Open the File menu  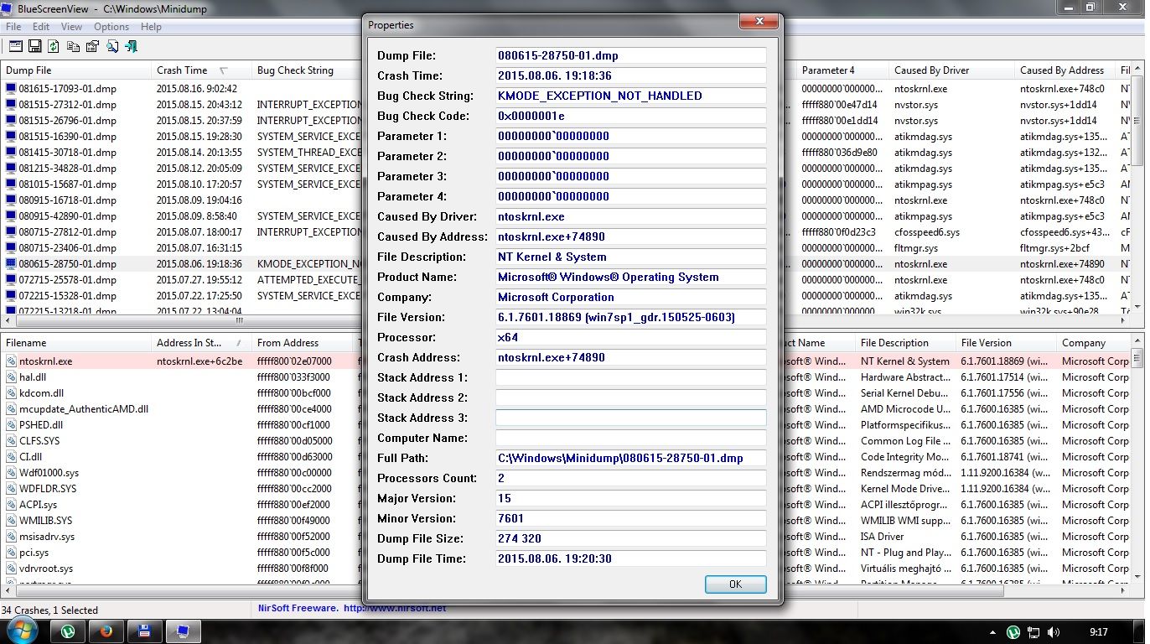[13, 27]
